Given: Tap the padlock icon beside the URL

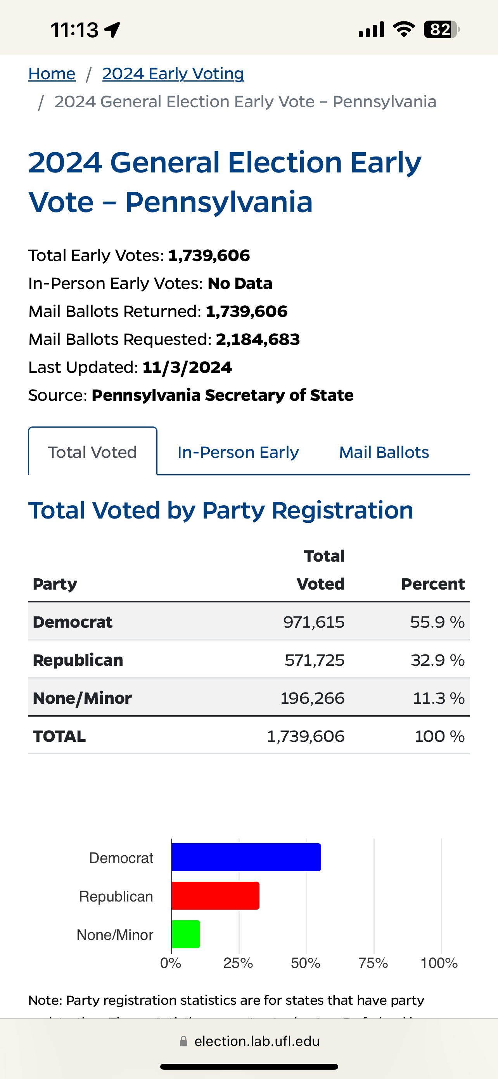Looking at the screenshot, I should [x=183, y=1041].
